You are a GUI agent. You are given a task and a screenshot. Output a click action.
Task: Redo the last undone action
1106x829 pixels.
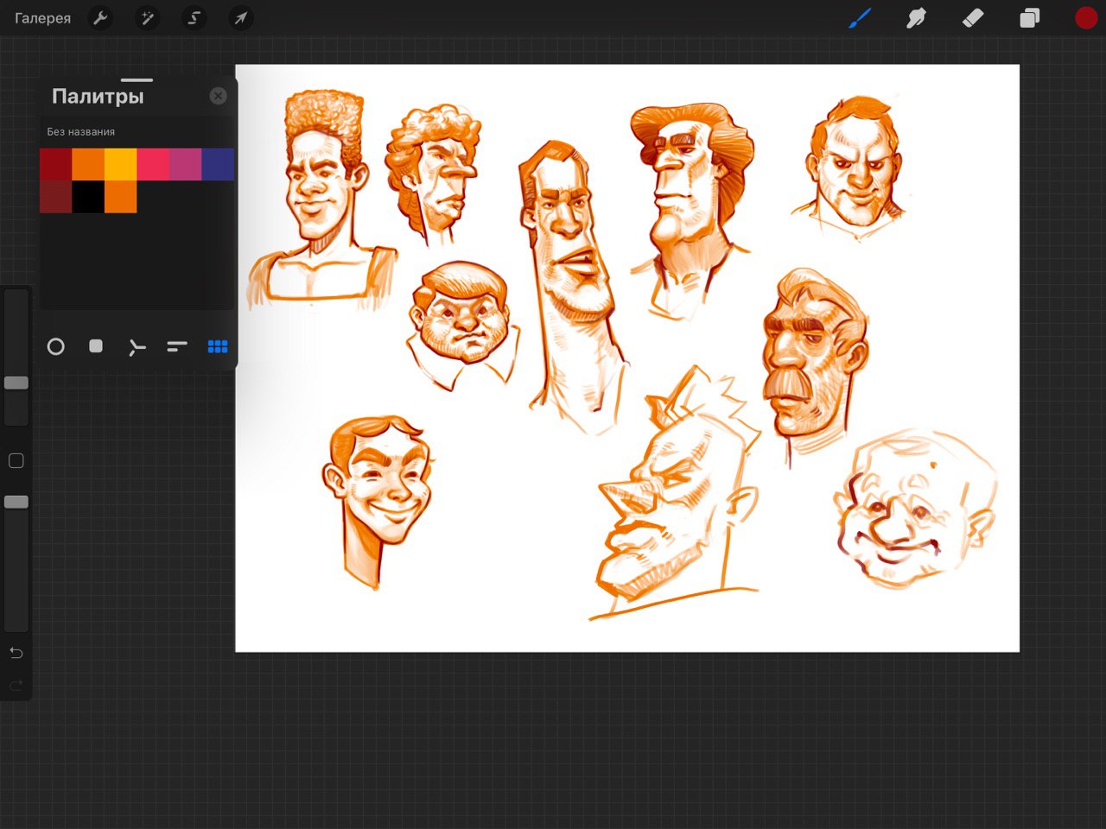click(x=16, y=686)
